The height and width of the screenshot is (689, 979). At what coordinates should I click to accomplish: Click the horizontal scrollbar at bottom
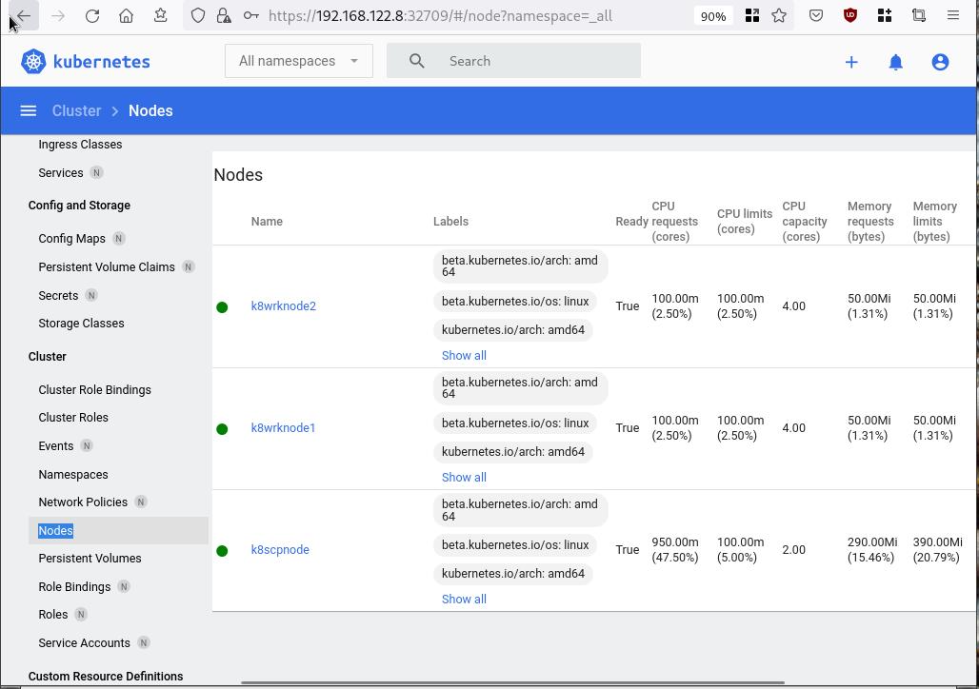pos(512,682)
